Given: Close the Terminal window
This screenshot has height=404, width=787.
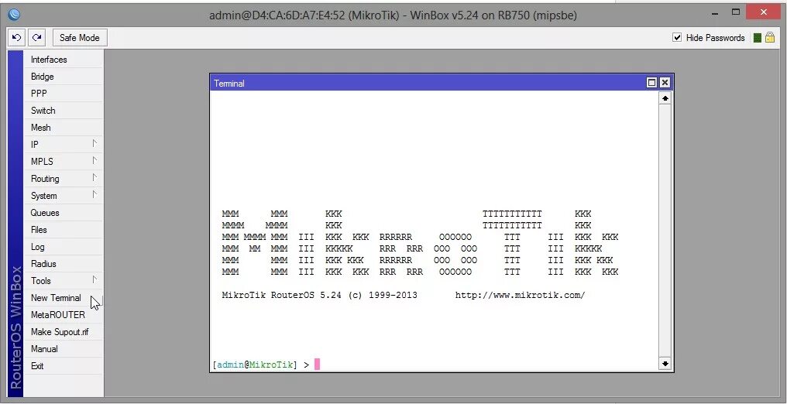Looking at the screenshot, I should [x=665, y=83].
